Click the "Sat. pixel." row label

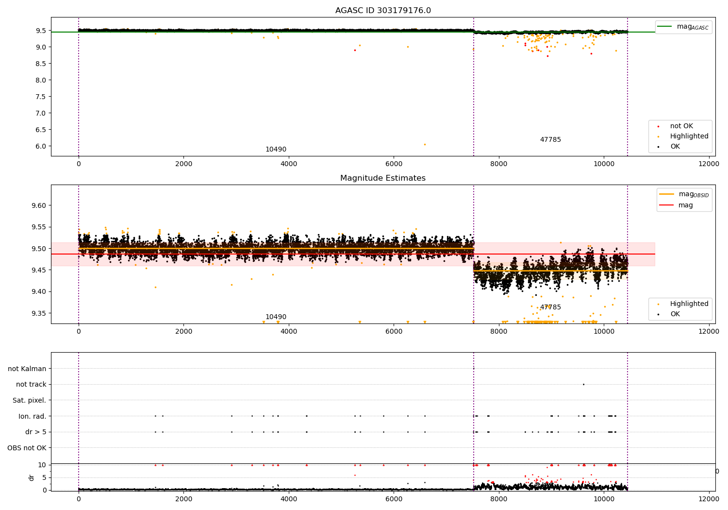tap(30, 400)
